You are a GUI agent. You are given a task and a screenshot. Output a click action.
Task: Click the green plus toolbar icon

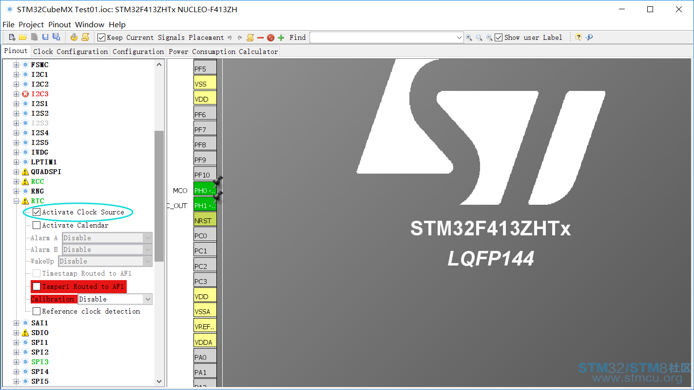tap(281, 37)
